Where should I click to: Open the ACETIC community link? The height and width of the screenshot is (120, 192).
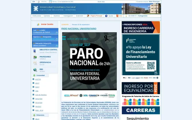tap(38, 79)
